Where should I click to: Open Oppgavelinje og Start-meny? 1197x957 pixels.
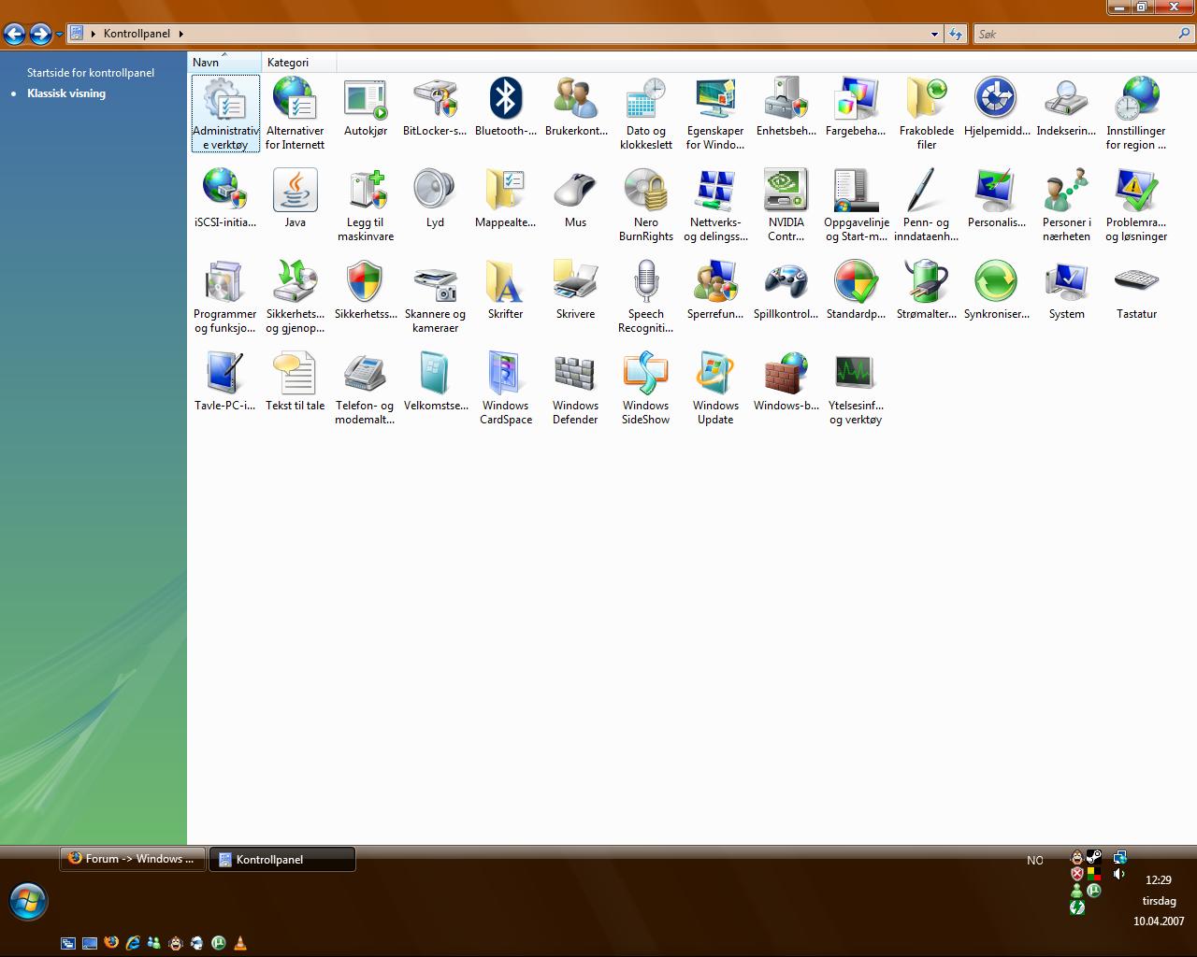point(856,205)
